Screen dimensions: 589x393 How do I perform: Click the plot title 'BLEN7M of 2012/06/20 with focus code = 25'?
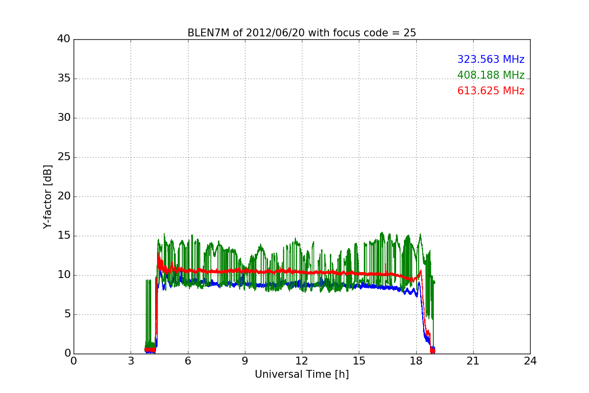tap(302, 33)
